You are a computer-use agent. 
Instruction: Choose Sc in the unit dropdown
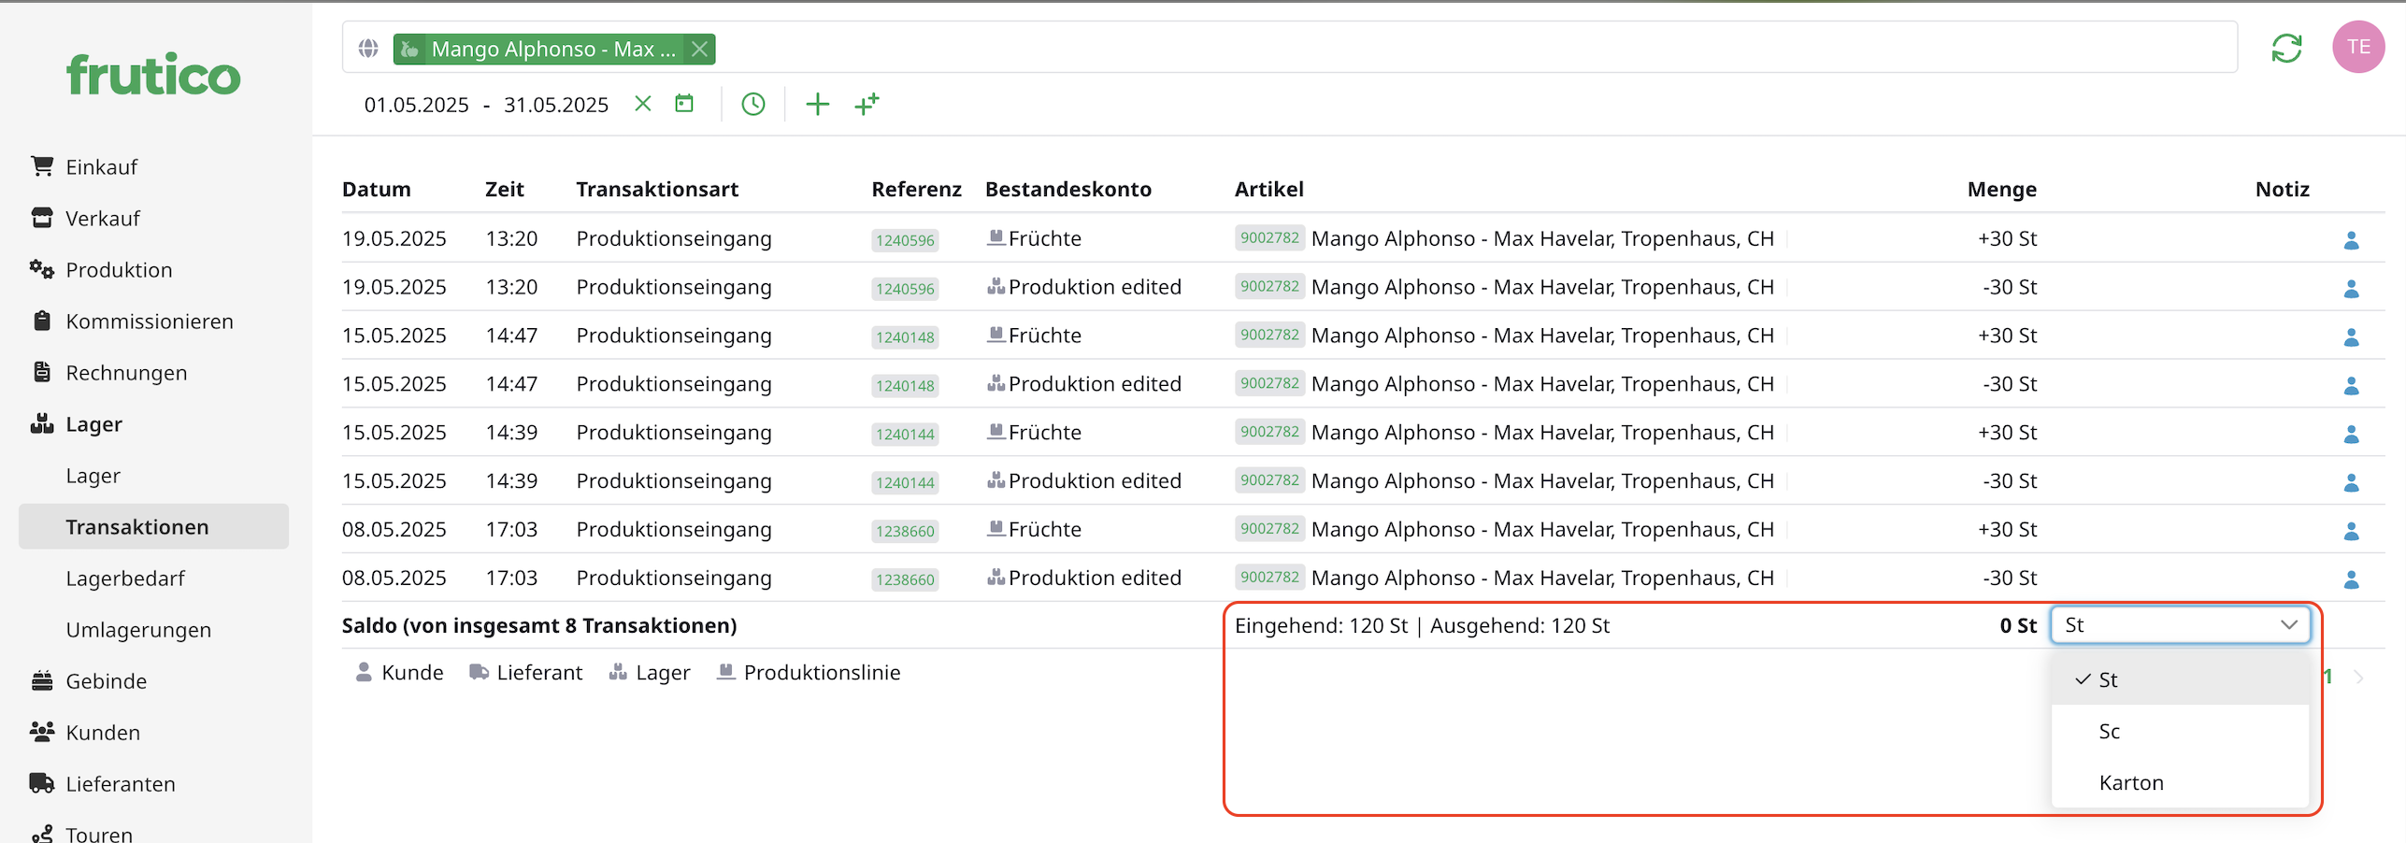click(x=2109, y=732)
